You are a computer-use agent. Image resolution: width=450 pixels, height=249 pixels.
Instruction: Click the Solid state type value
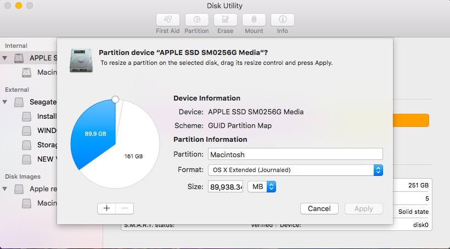pos(414,212)
